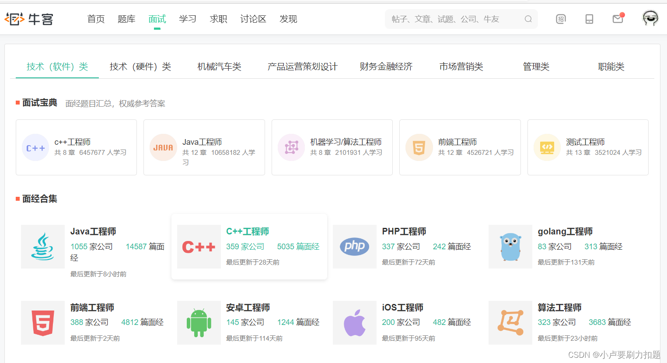667x363 pixels.
Task: Open the recruiter 招 icon in the header
Action: click(x=561, y=19)
